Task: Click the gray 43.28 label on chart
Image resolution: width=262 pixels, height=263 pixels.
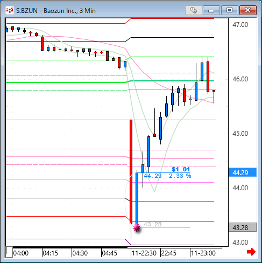Action: click(153, 224)
